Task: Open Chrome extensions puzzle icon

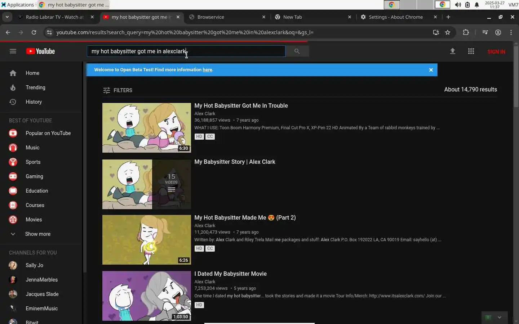Action: pyautogui.click(x=466, y=32)
